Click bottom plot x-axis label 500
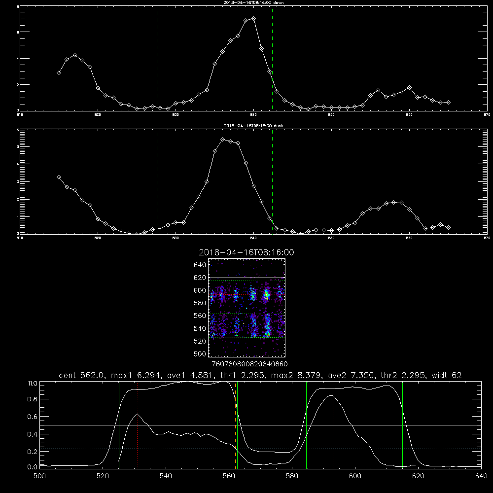 point(39,476)
